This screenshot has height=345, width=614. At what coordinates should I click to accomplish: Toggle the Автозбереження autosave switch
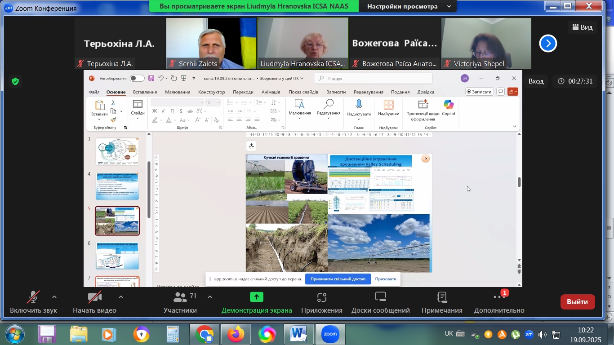tap(137, 78)
